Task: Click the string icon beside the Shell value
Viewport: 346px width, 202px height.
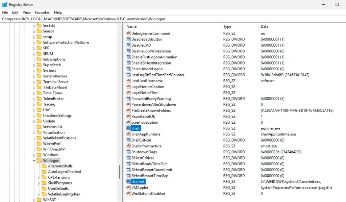Action: click(128, 128)
